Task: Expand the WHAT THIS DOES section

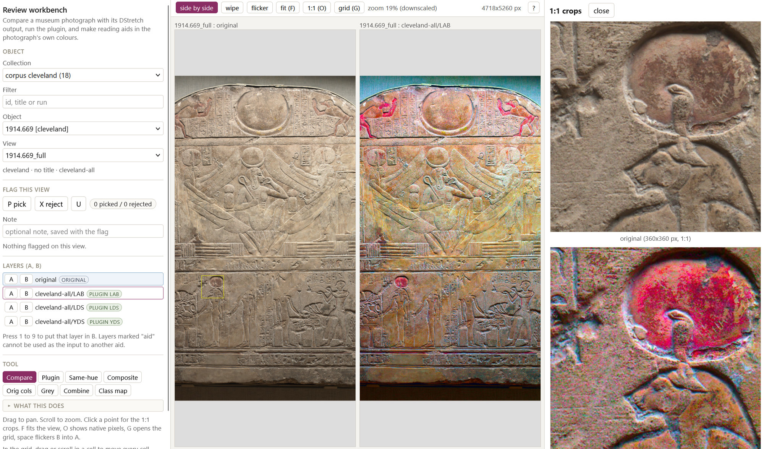Action: pos(83,406)
